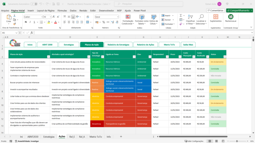Expand the Name Box dropdown
This screenshot has height=143, width=255.
point(16,33)
